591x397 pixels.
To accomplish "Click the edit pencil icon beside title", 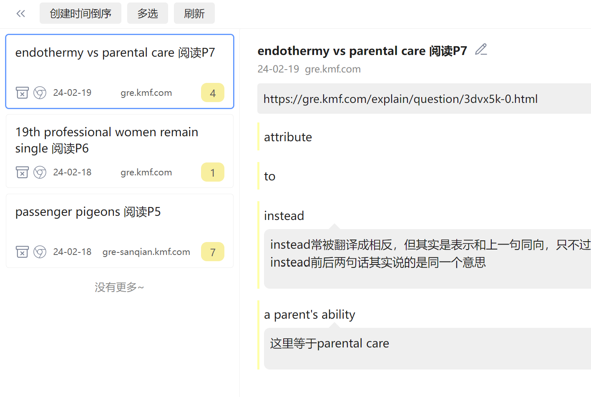I will (481, 50).
